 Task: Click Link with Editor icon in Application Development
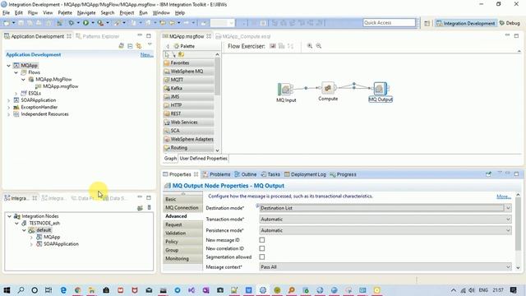tap(139, 46)
